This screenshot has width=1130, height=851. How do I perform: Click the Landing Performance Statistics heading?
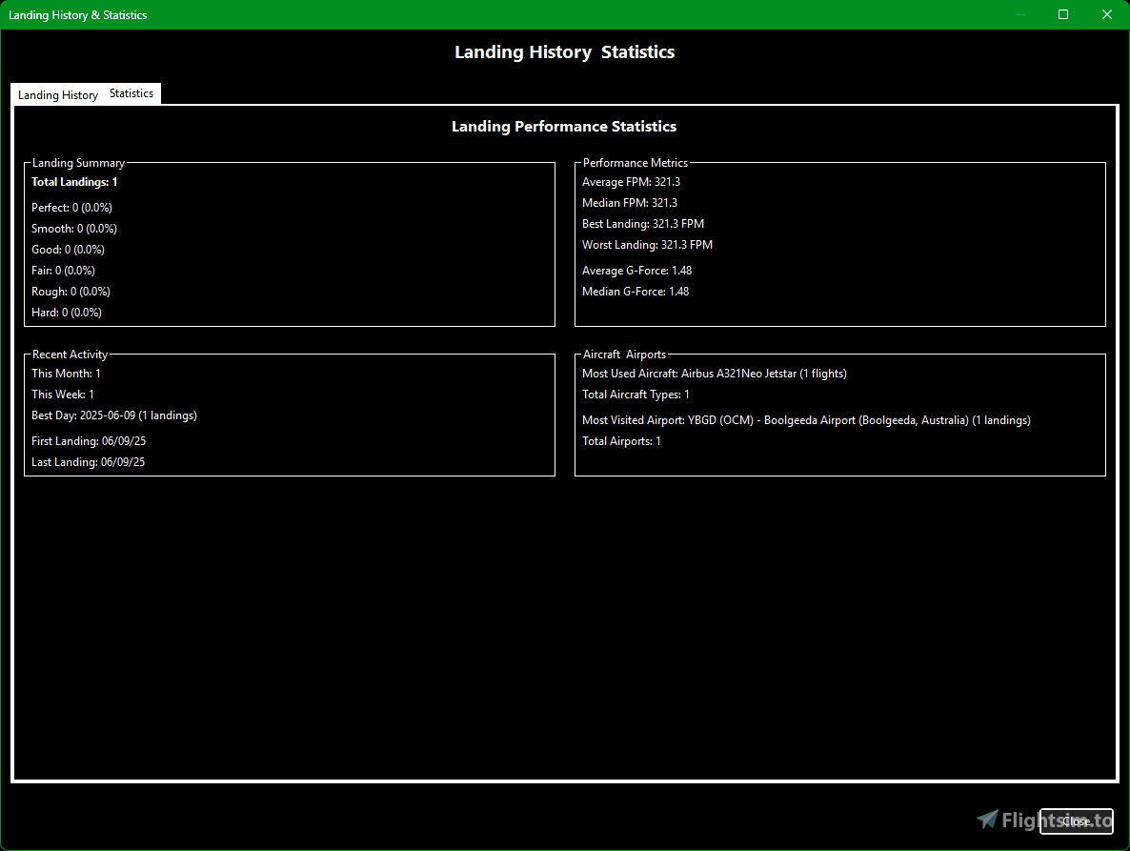(564, 127)
